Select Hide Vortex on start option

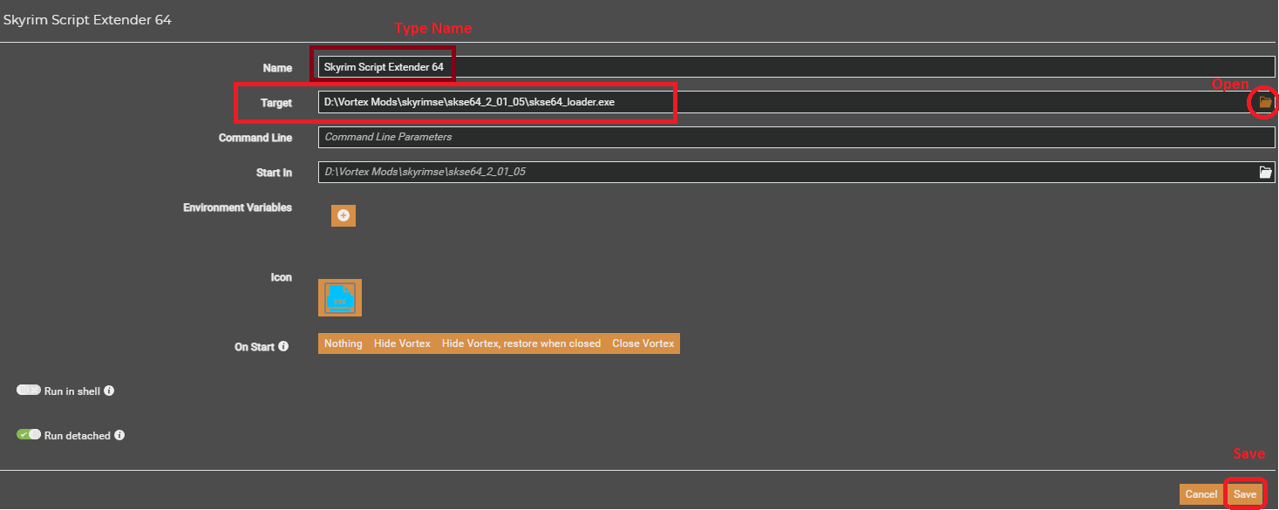(402, 343)
